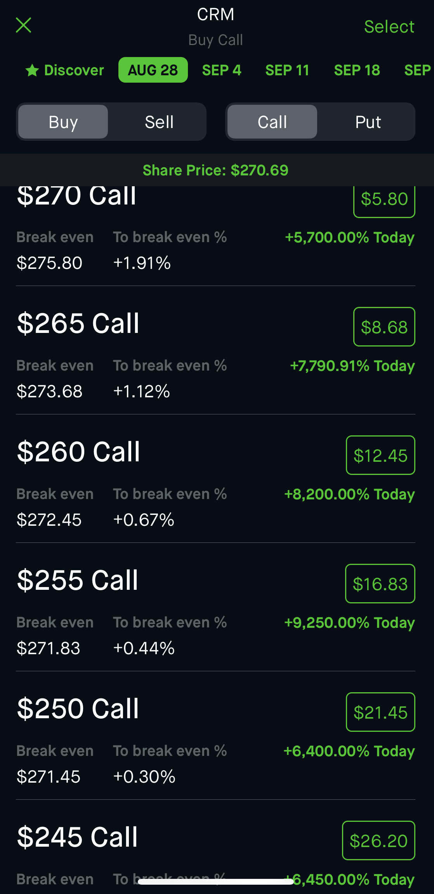
Task: Open the SEP 18 expiration tab
Action: pyautogui.click(x=357, y=70)
